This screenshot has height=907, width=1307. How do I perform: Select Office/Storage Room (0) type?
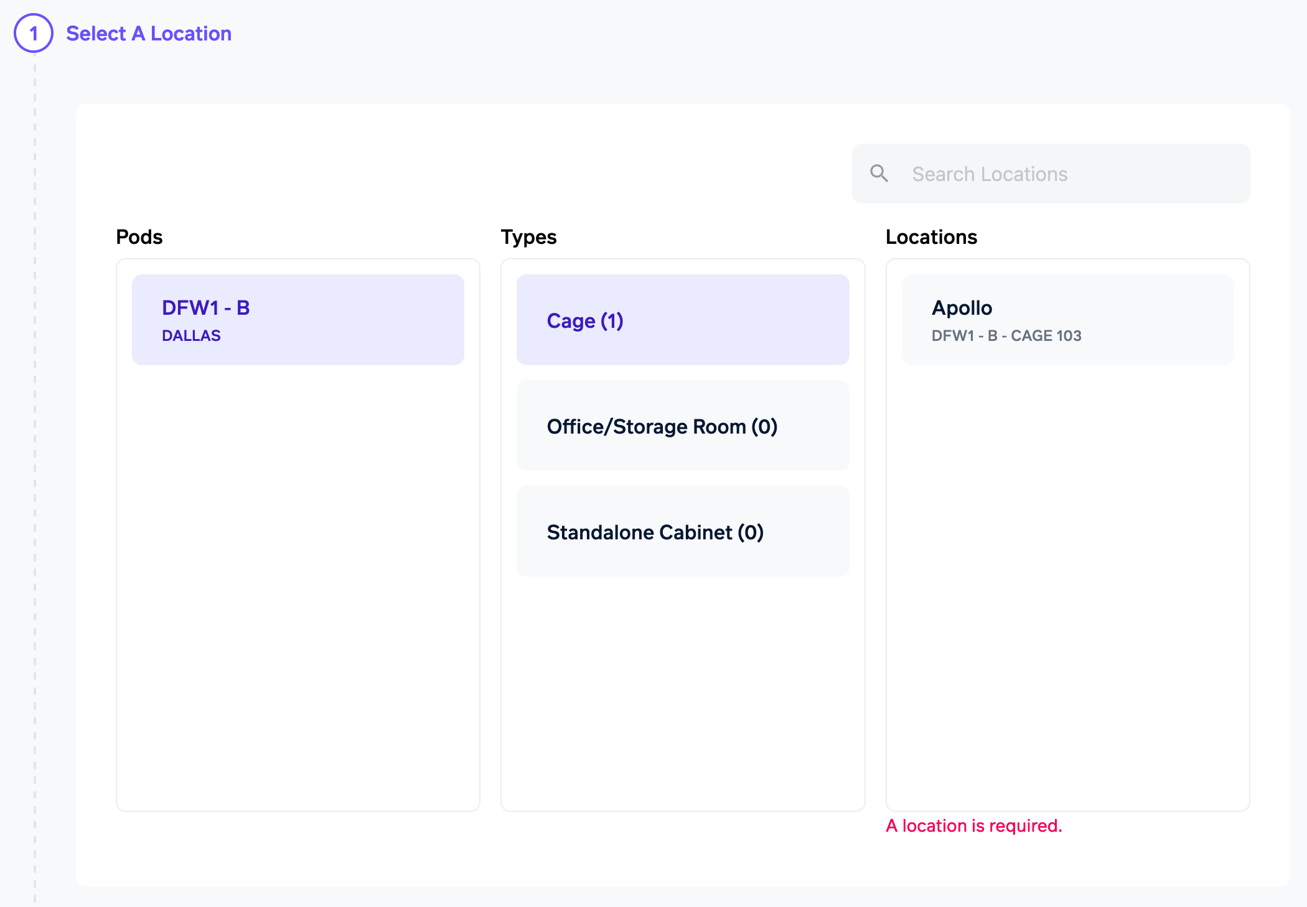coord(682,426)
